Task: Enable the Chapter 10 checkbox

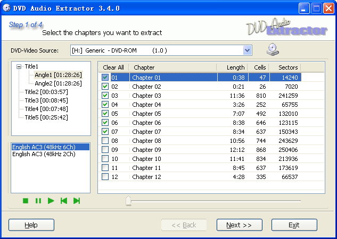Action: [105, 159]
